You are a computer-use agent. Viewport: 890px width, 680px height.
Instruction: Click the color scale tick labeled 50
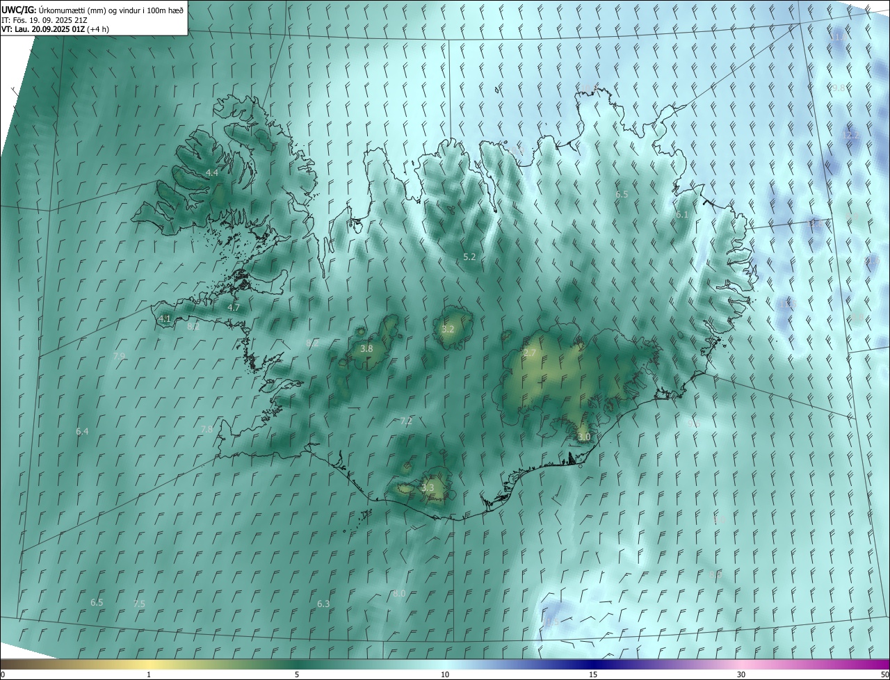coord(884,674)
